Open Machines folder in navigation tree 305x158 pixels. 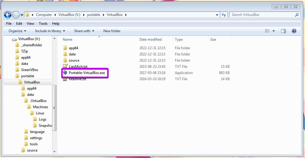(38, 107)
